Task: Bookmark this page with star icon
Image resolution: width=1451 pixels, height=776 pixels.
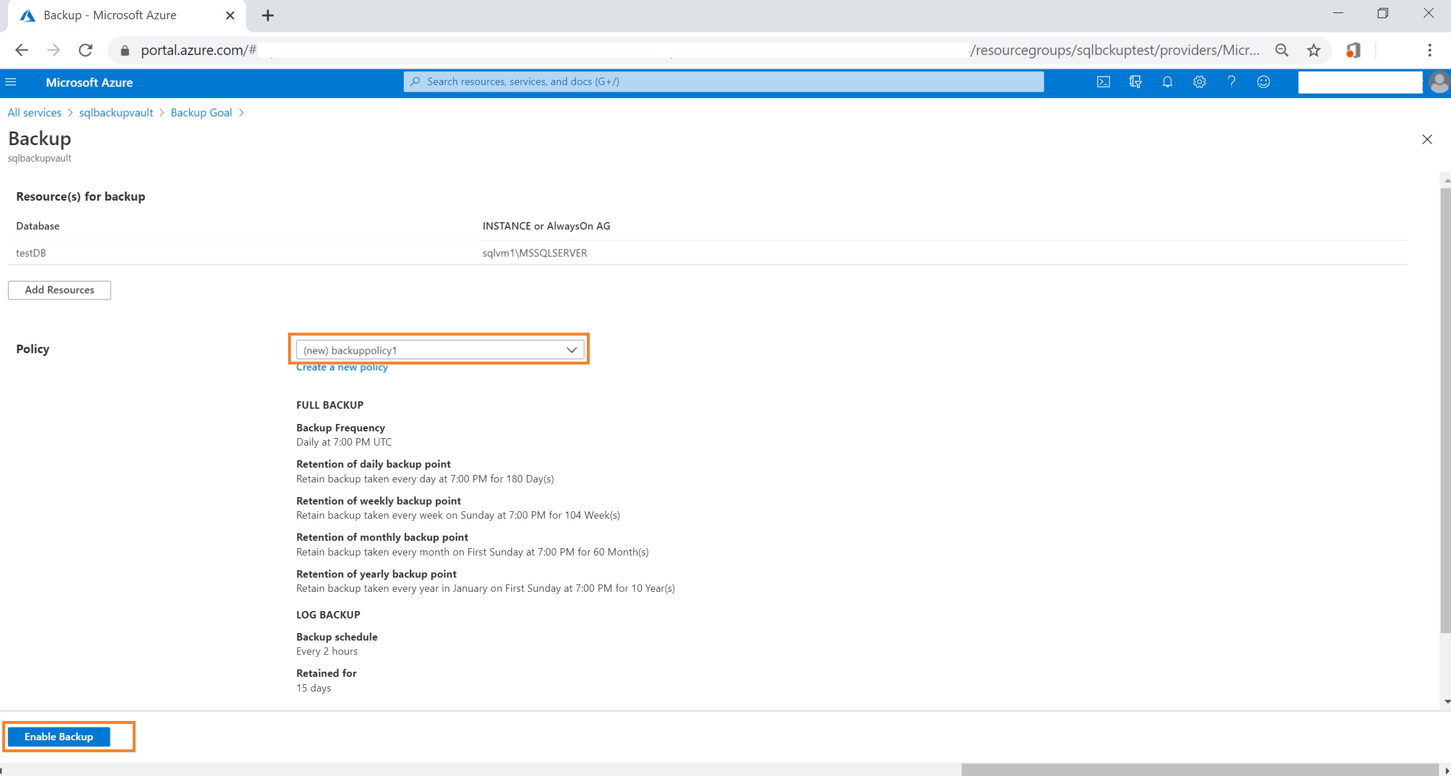Action: coord(1313,50)
